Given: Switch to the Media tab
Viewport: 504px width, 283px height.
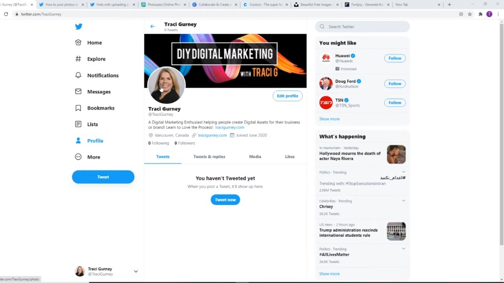Looking at the screenshot, I should [x=255, y=157].
